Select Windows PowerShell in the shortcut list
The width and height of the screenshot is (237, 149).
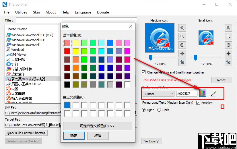tap(25, 45)
